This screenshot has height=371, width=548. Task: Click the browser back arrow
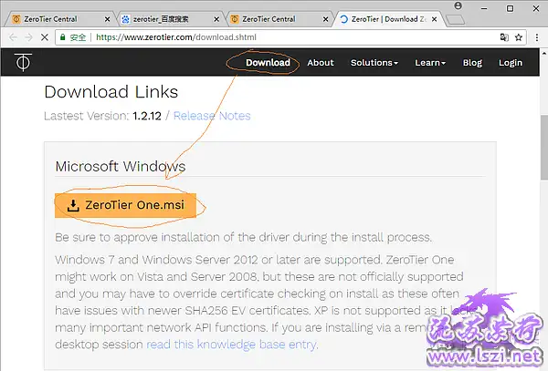13,37
